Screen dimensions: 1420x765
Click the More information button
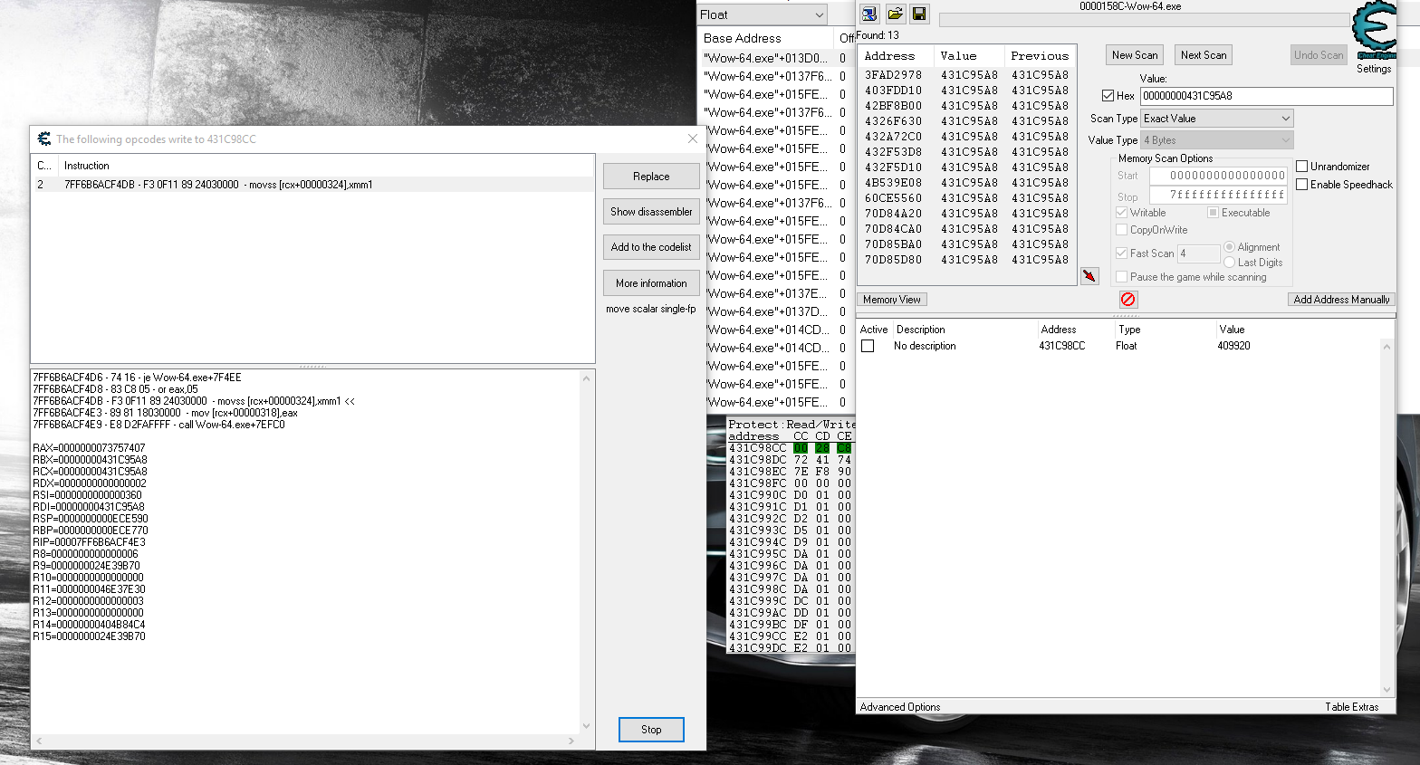(651, 283)
